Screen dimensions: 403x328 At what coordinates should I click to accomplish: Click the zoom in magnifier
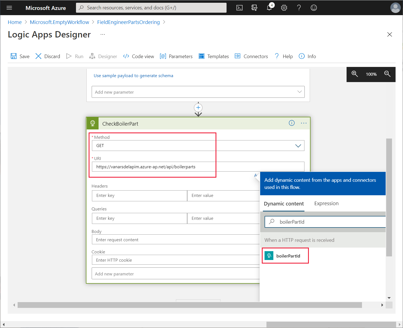(355, 74)
